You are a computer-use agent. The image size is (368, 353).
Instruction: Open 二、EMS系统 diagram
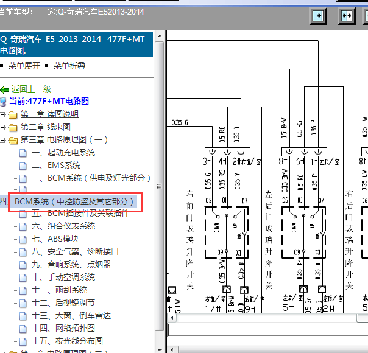pos(56,166)
